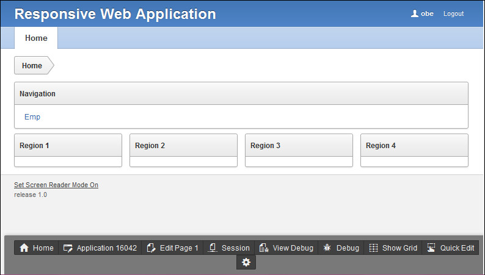Toggle the Show Grid option
485x275 pixels.
coord(393,248)
